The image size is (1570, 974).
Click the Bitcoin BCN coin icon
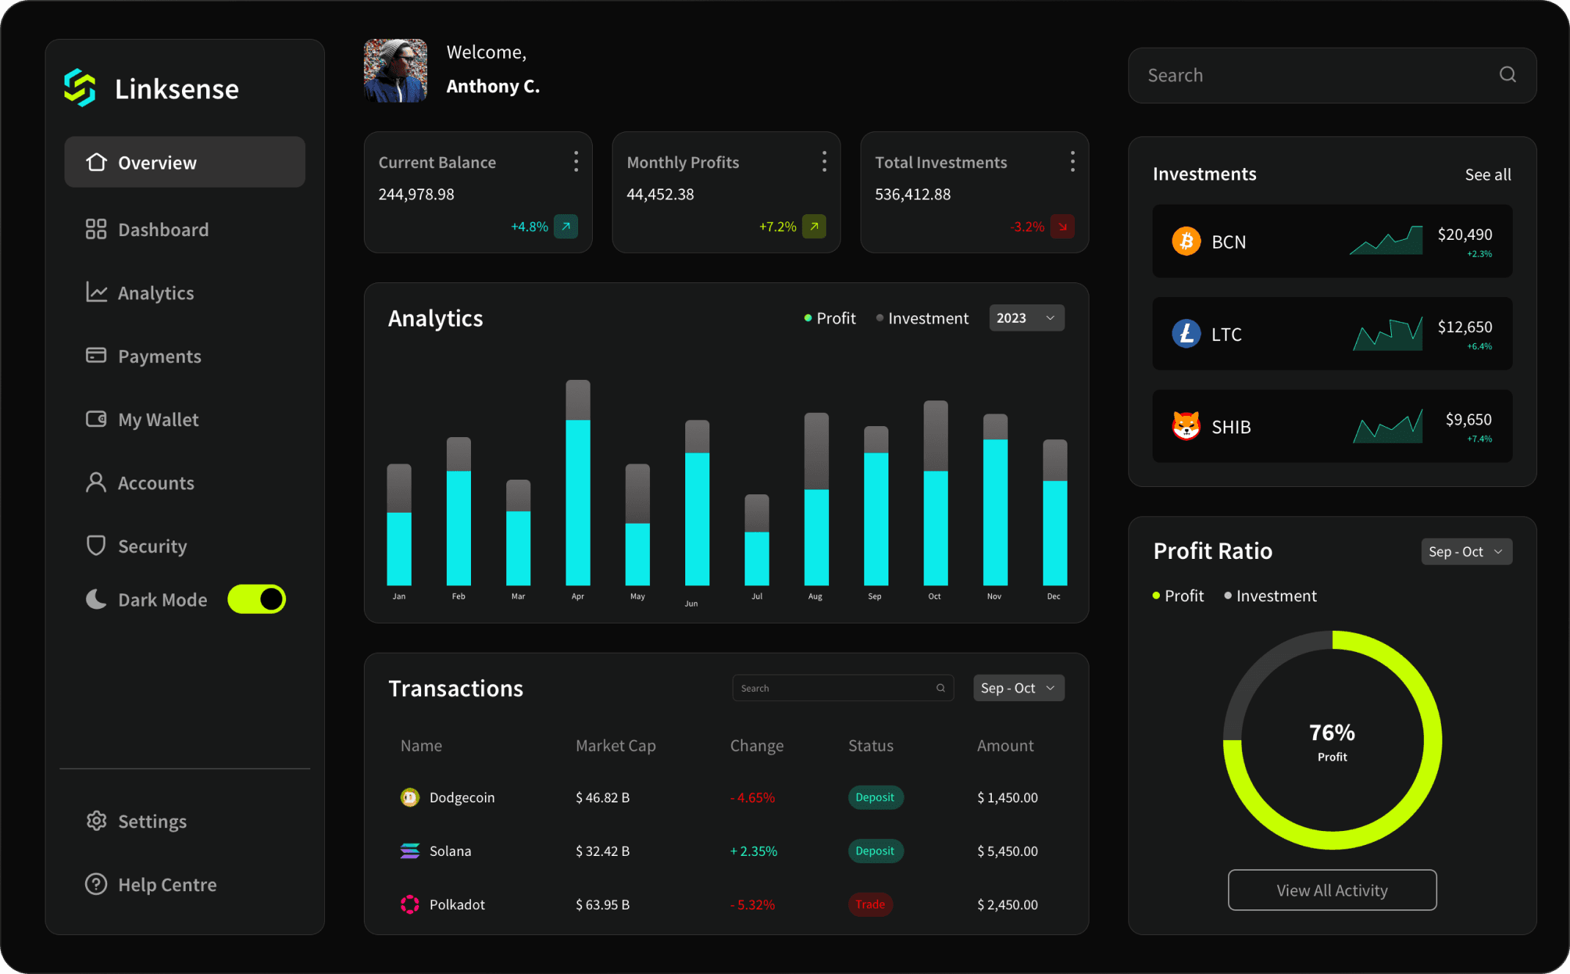1186,241
